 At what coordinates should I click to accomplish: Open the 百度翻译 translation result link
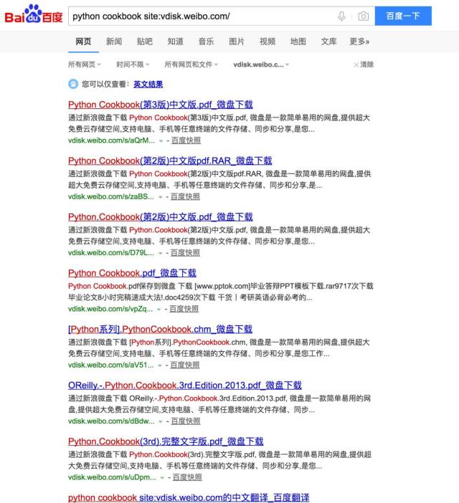coord(189,497)
